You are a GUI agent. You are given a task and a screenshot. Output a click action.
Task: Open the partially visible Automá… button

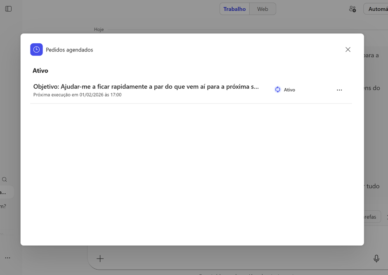pyautogui.click(x=377, y=9)
